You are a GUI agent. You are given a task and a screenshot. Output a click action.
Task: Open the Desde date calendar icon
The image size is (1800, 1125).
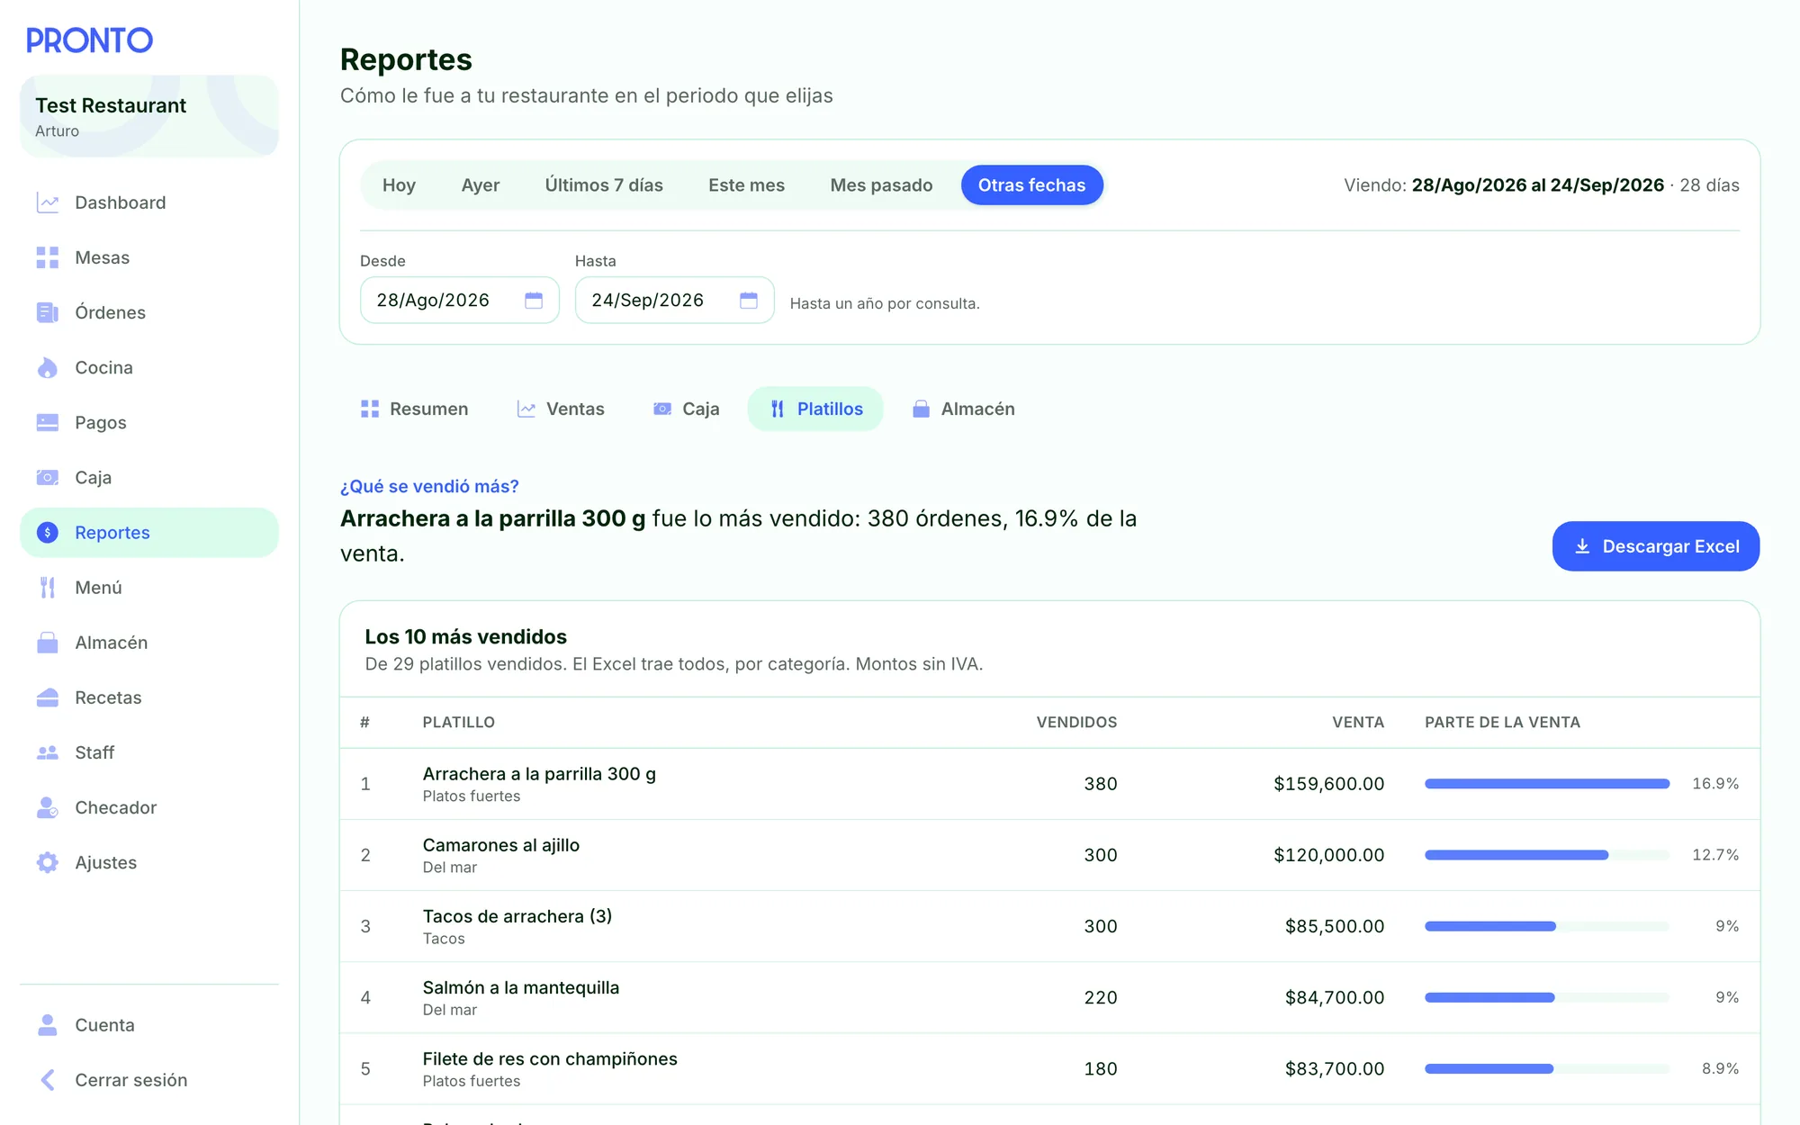coord(534,300)
